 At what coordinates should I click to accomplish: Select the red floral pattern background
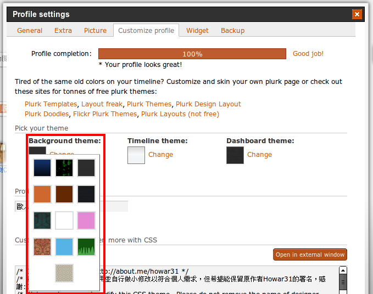[42, 247]
